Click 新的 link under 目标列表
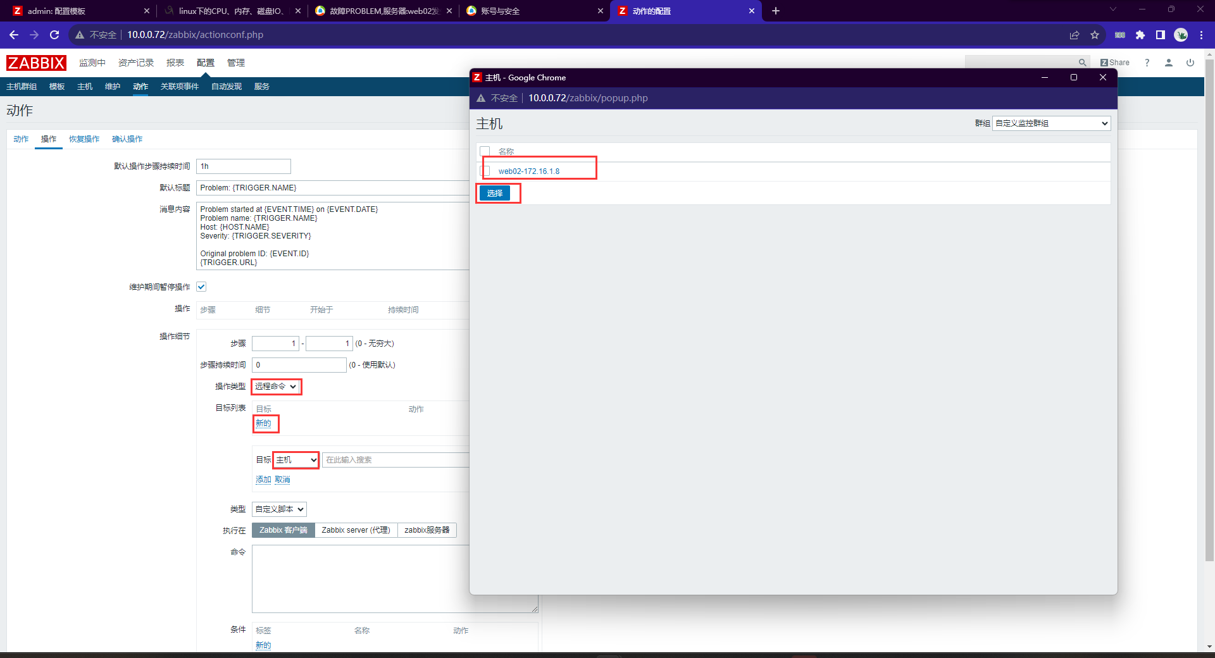The width and height of the screenshot is (1215, 658). pos(263,423)
